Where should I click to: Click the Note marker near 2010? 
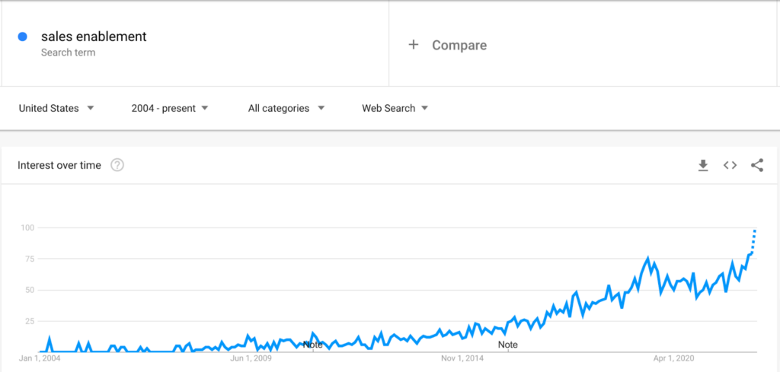click(313, 344)
